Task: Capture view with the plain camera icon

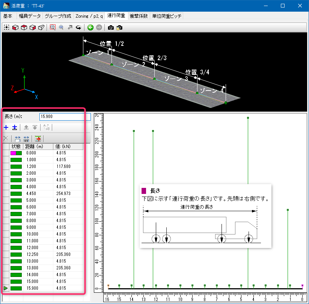Action: pos(111,27)
